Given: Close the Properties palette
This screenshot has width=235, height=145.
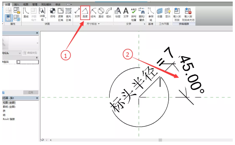Looking at the screenshot, I should (37, 33).
